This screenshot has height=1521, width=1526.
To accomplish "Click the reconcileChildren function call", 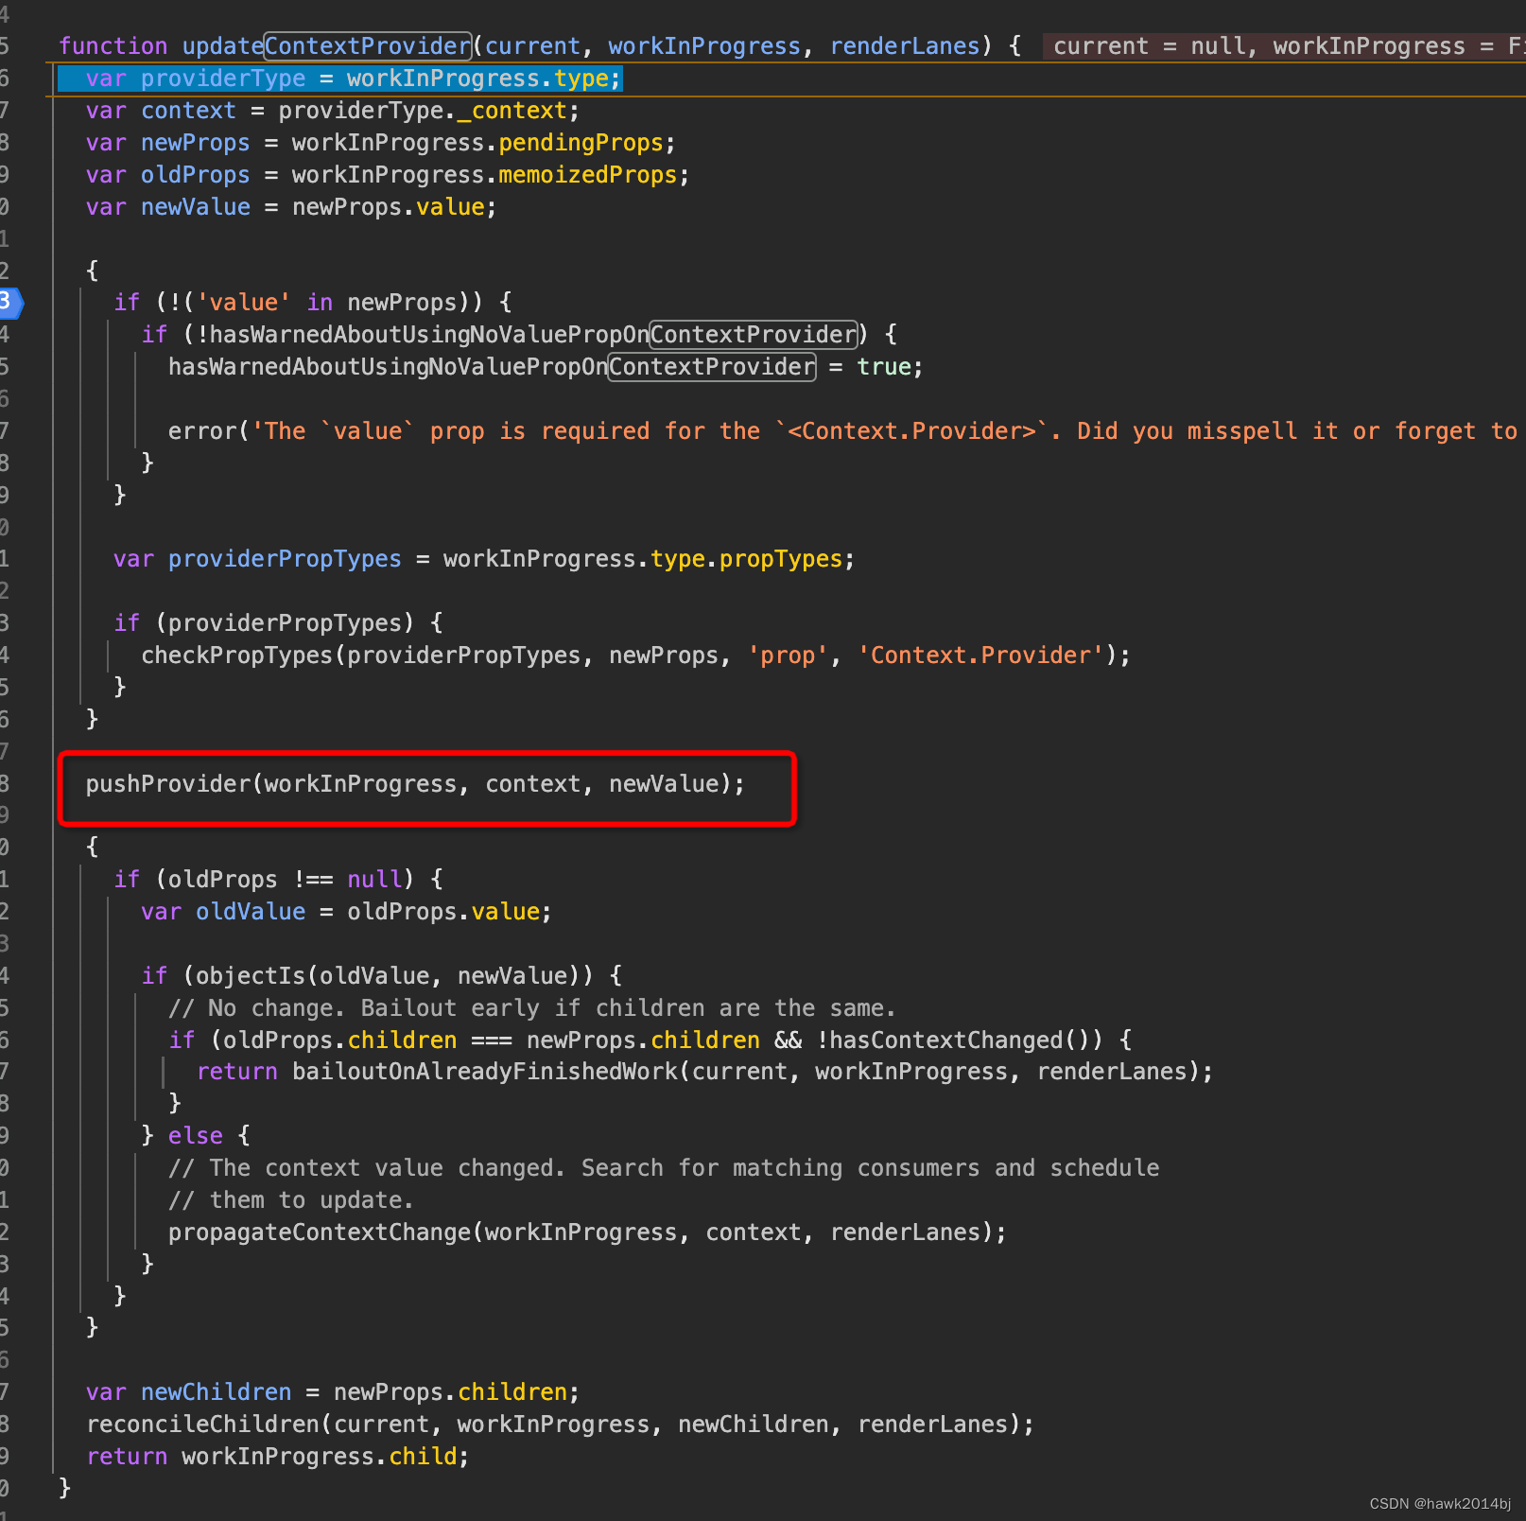I will tap(203, 1425).
